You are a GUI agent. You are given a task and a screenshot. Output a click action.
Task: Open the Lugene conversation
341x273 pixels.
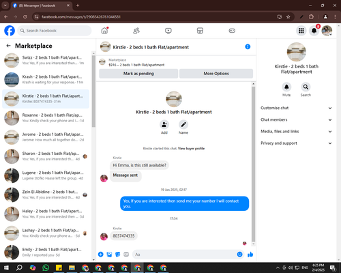46,175
